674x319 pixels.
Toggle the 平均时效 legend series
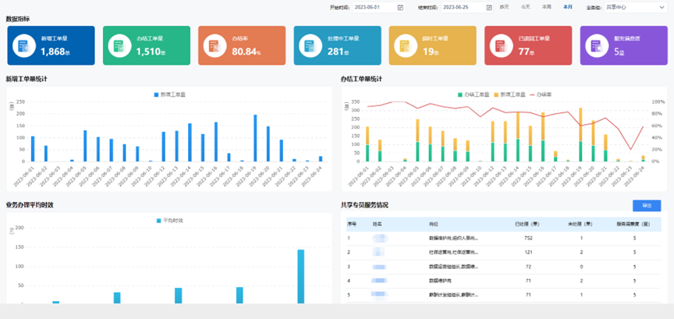[170, 221]
